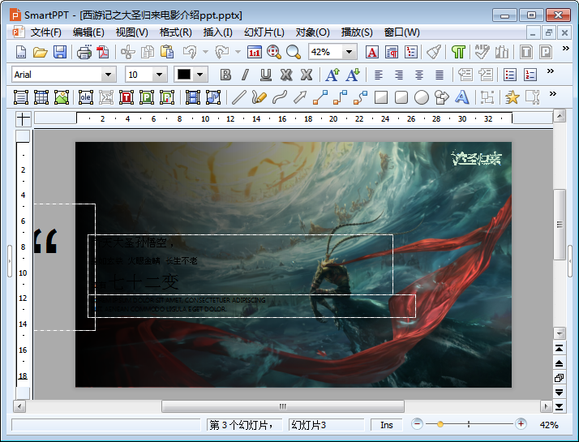579x442 pixels.
Task: Select the straight line drawing tool
Action: tap(239, 97)
